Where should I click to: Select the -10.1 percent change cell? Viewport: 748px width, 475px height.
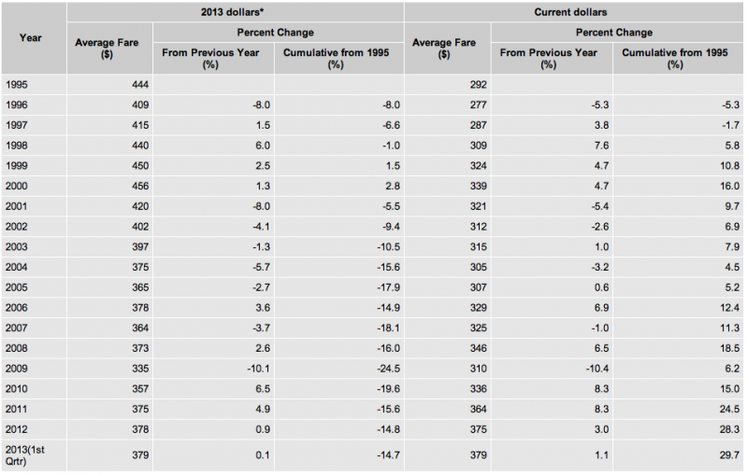click(x=214, y=369)
